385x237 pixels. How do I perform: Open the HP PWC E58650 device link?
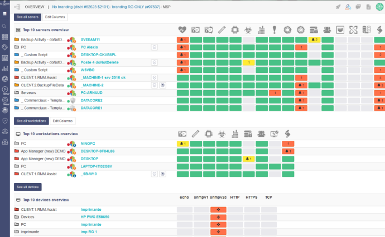click(x=95, y=216)
